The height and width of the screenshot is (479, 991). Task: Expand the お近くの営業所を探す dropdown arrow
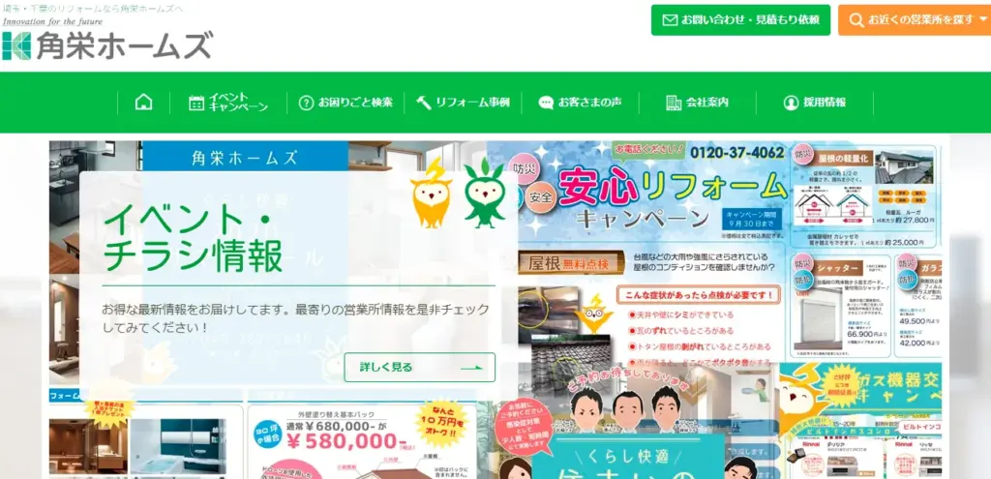[x=983, y=19]
